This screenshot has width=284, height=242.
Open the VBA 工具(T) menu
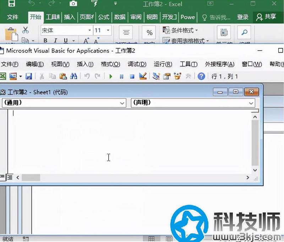[x=189, y=64]
